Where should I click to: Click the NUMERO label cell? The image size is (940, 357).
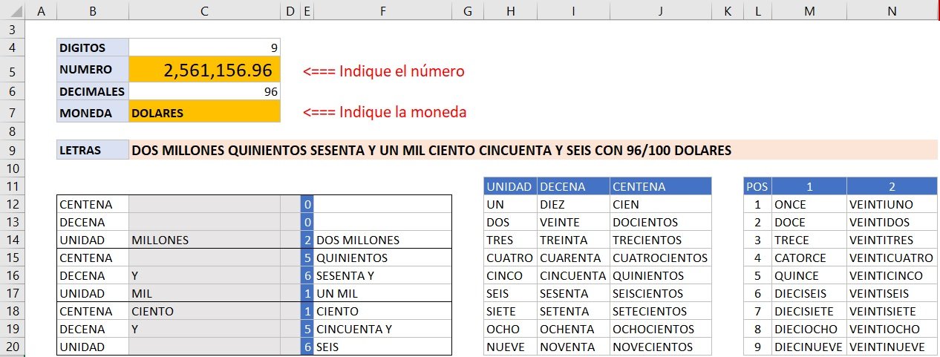pyautogui.click(x=93, y=70)
